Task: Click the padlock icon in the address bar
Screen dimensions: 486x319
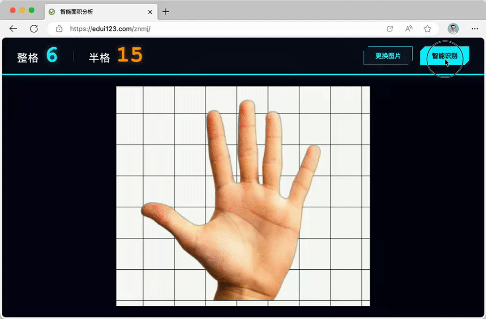Action: [x=59, y=28]
